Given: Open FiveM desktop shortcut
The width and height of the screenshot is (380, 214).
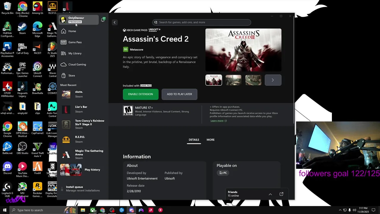Looking at the screenshot, I should pyautogui.click(x=37, y=168).
